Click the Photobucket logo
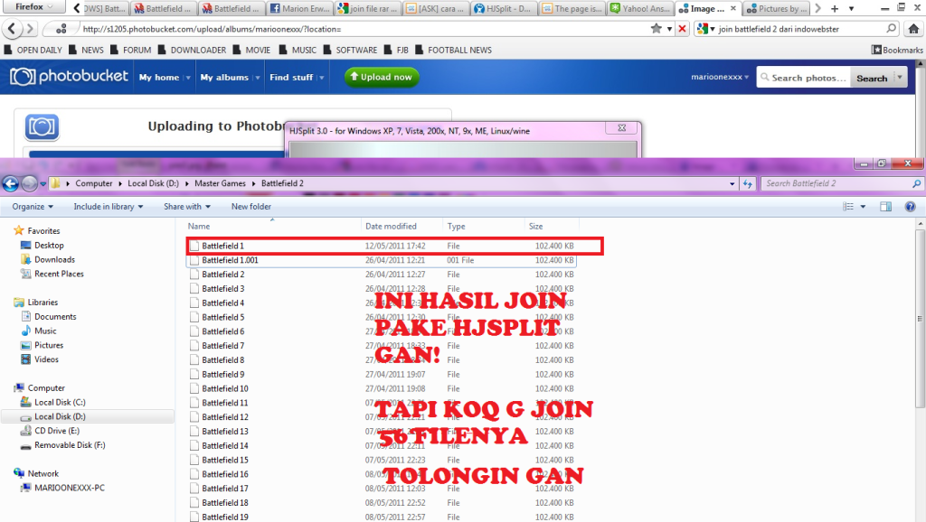Viewport: 926px width, 522px height. (69, 77)
